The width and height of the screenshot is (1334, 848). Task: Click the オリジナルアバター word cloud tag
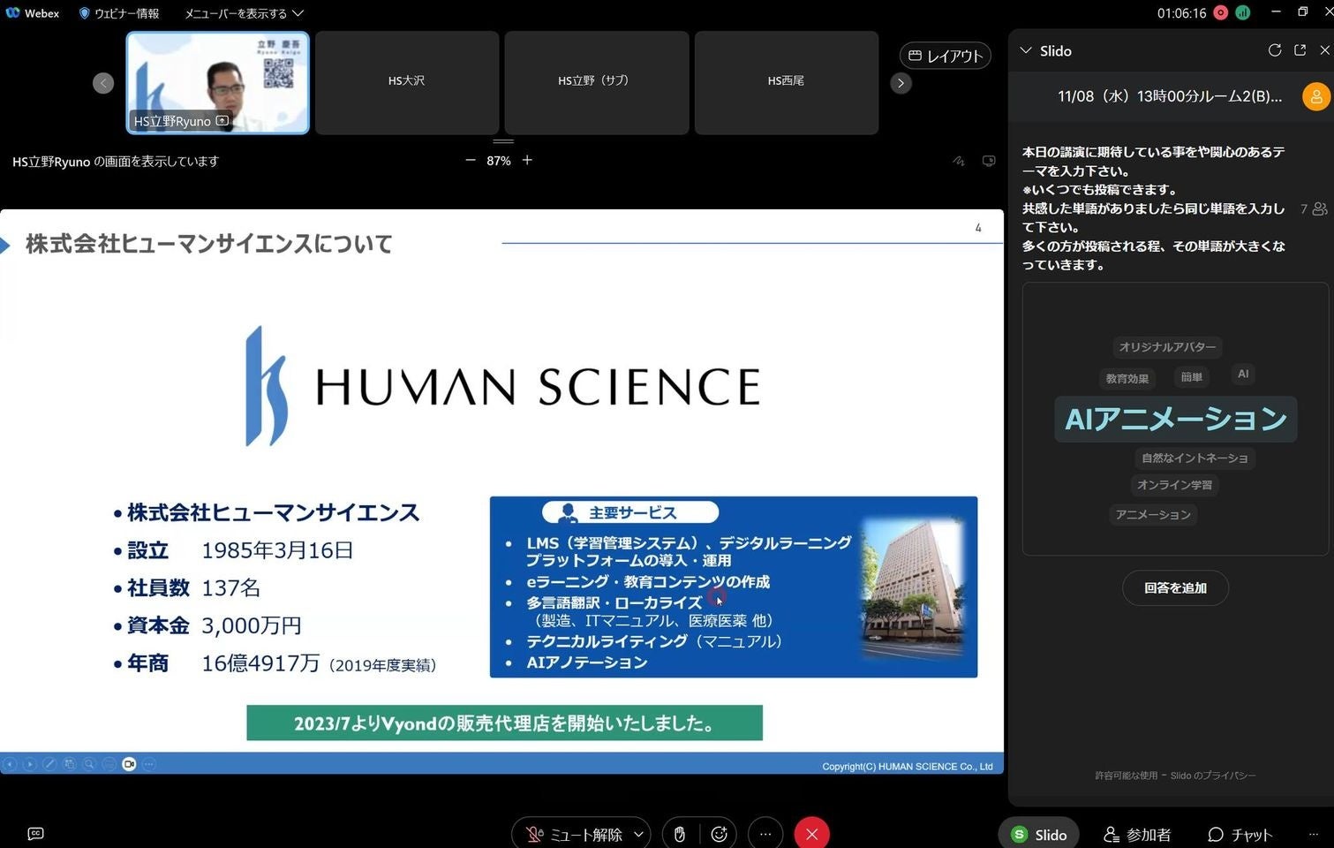click(x=1167, y=347)
